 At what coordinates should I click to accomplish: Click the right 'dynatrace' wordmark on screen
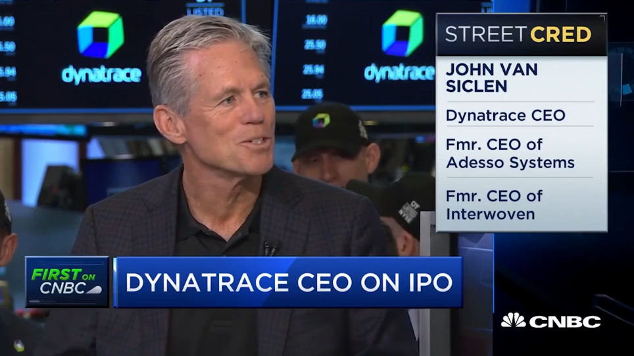click(399, 73)
